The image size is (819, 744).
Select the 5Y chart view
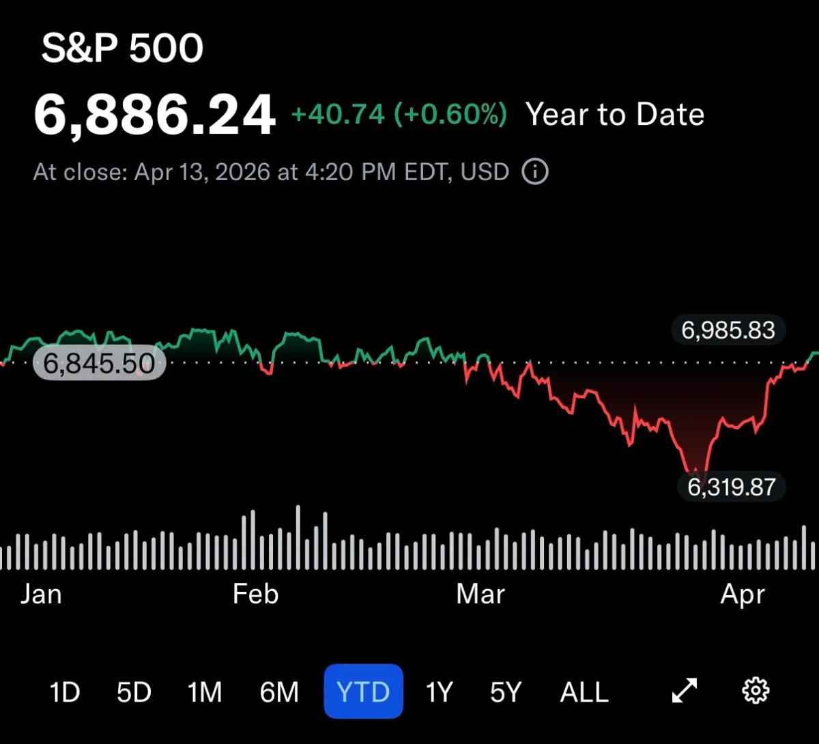(504, 691)
